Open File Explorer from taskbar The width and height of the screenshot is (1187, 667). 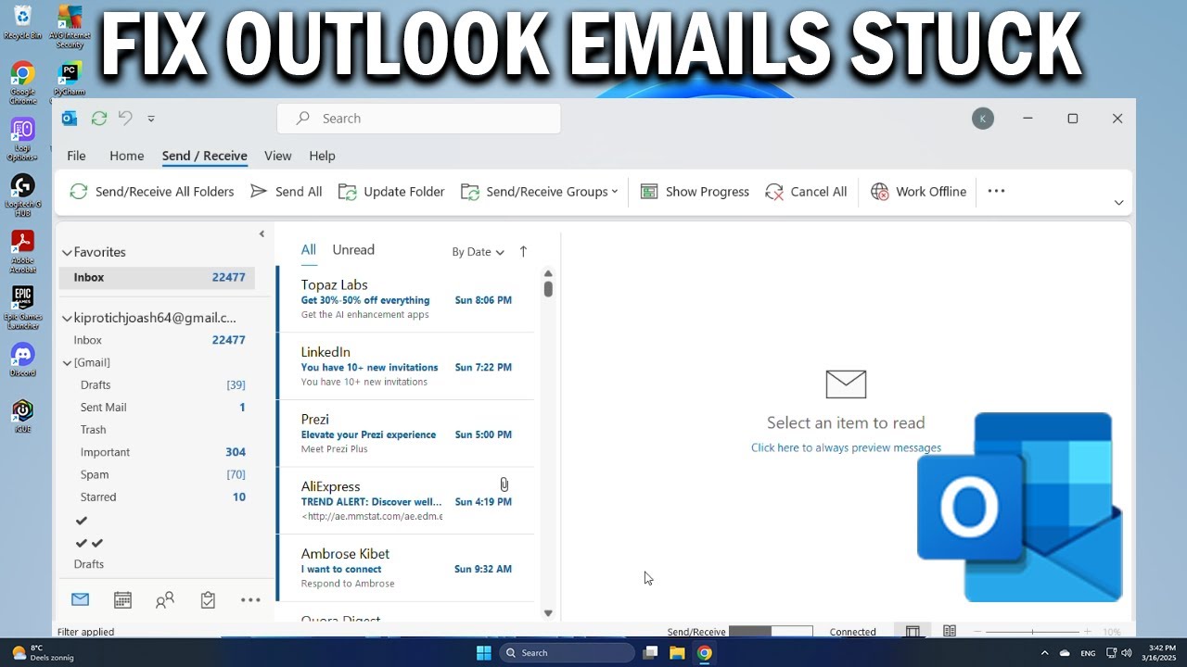(x=677, y=653)
